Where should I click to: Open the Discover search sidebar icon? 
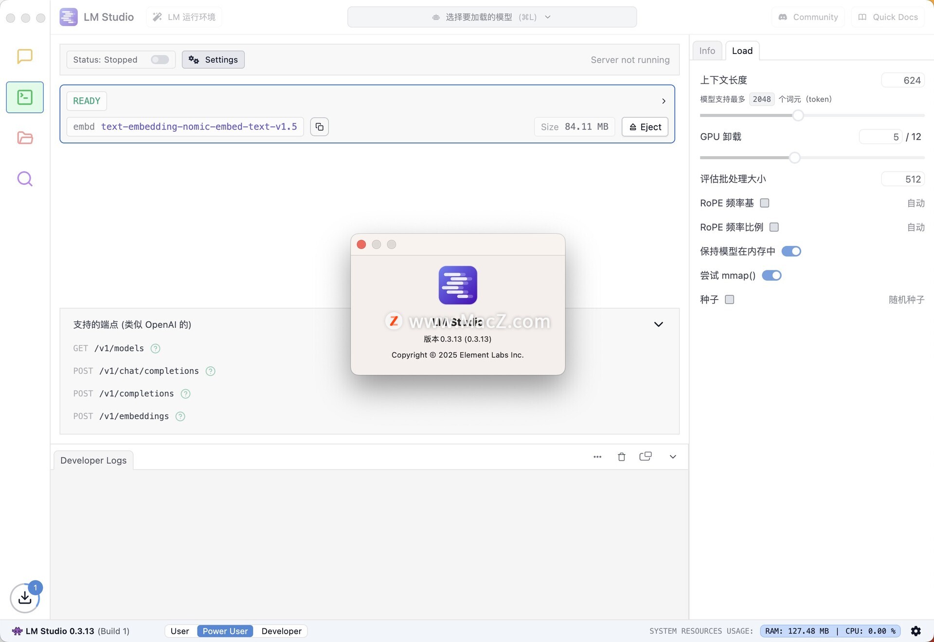[25, 179]
